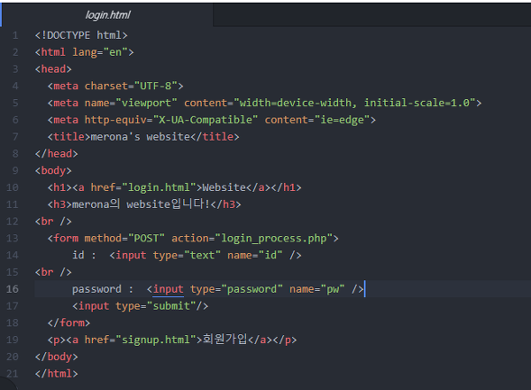Click "width=device-width, initial-scale=1.0" content value
This screenshot has width=531, height=390.
click(x=355, y=103)
